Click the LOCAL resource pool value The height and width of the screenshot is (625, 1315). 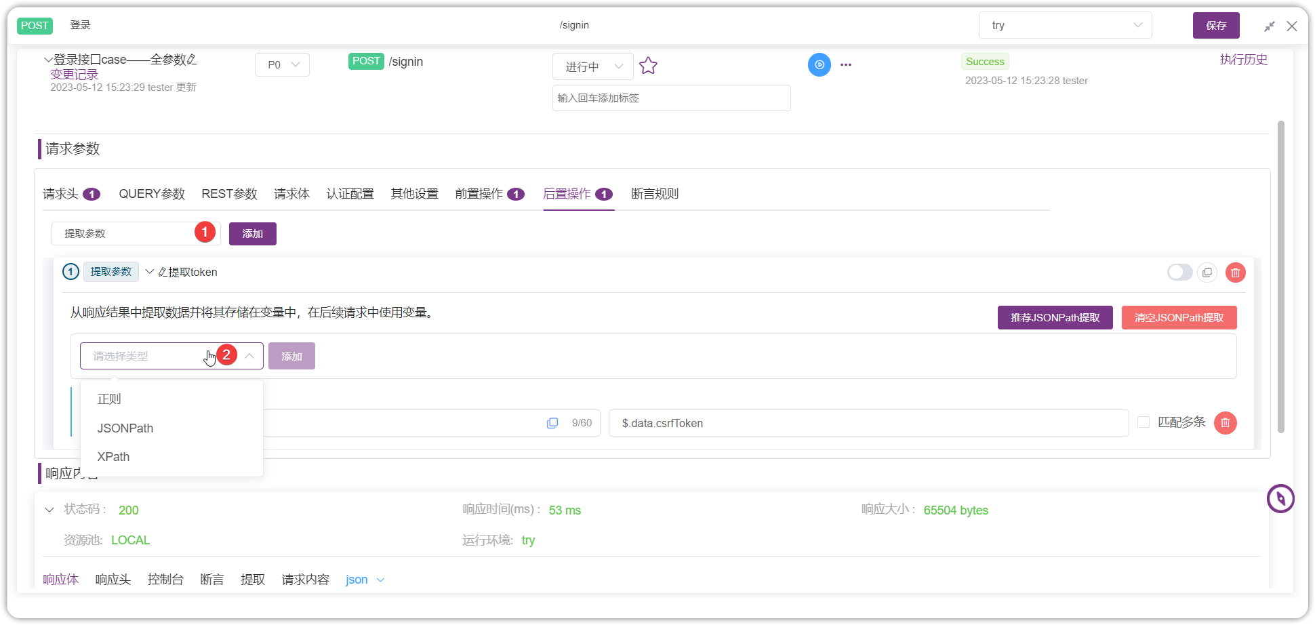pyautogui.click(x=130, y=540)
